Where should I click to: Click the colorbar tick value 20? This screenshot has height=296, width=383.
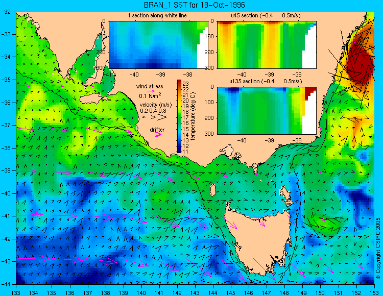(186, 101)
